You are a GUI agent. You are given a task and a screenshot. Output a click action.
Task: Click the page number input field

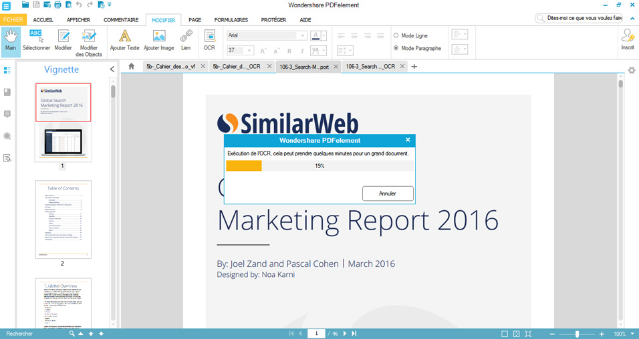[316, 334]
